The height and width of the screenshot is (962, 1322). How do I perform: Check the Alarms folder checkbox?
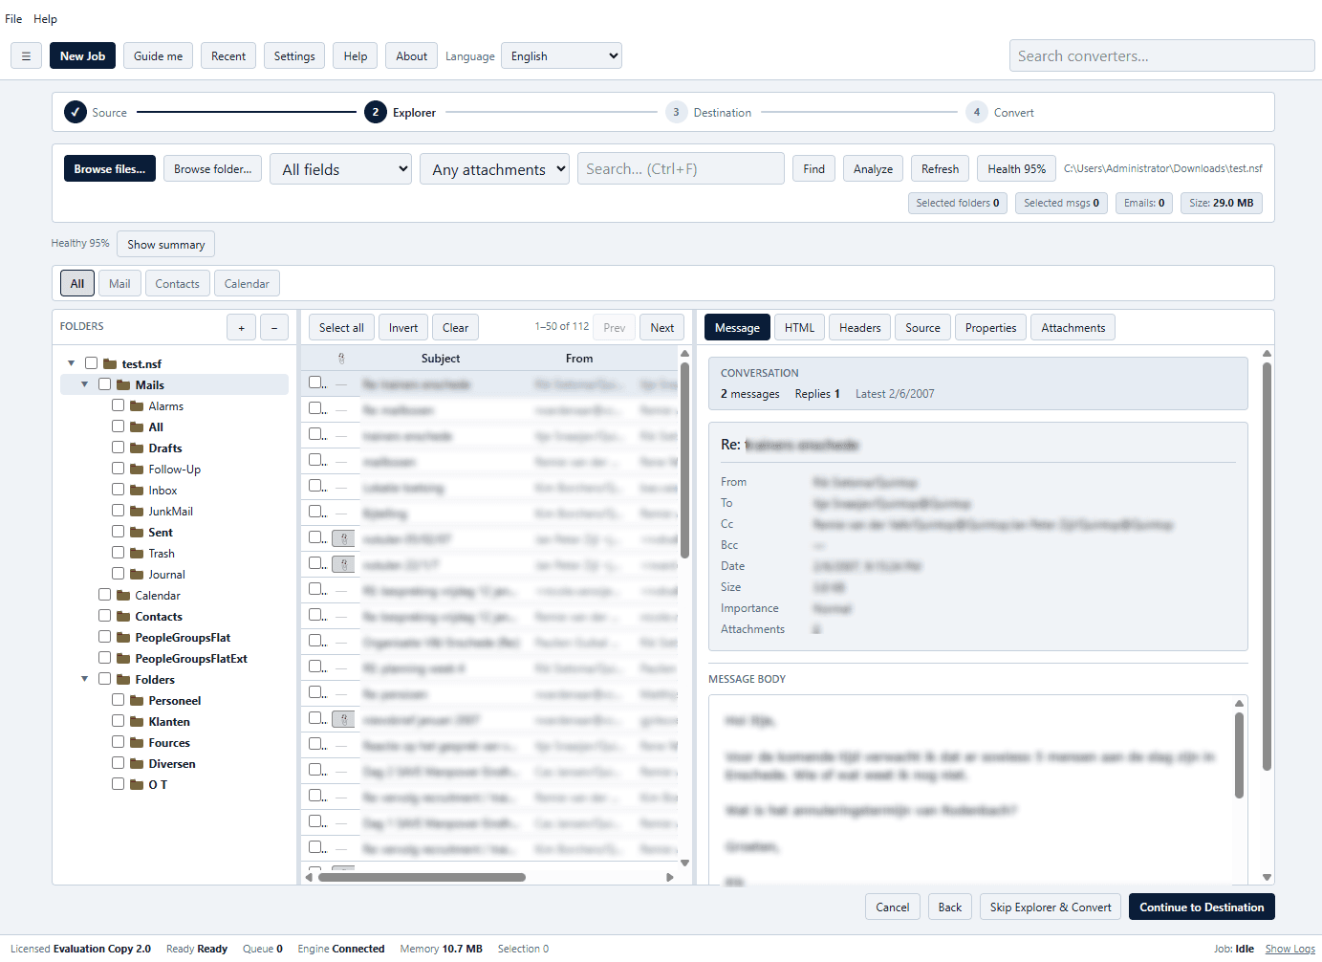point(119,405)
